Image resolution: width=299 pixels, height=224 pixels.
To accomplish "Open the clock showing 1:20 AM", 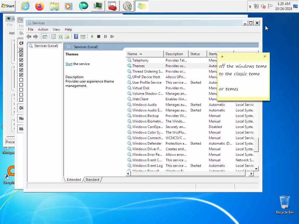I will pyautogui.click(x=284, y=6).
